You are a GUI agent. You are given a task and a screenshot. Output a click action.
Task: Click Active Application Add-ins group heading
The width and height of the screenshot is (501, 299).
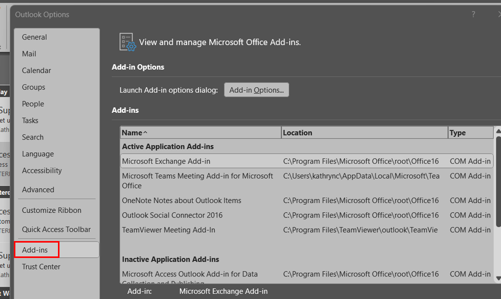tap(168, 146)
